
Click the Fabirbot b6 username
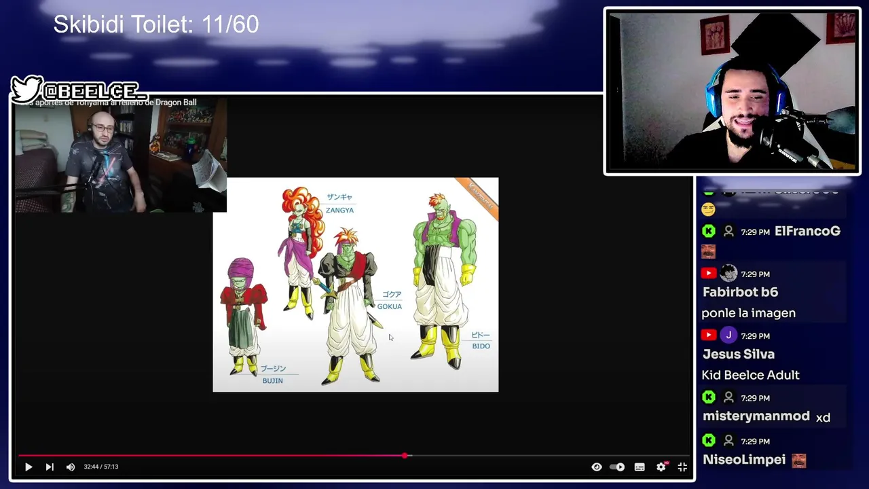coord(740,292)
